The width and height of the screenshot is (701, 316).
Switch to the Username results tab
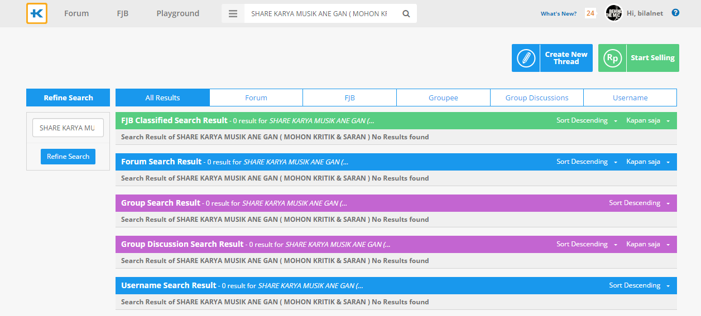coord(630,98)
